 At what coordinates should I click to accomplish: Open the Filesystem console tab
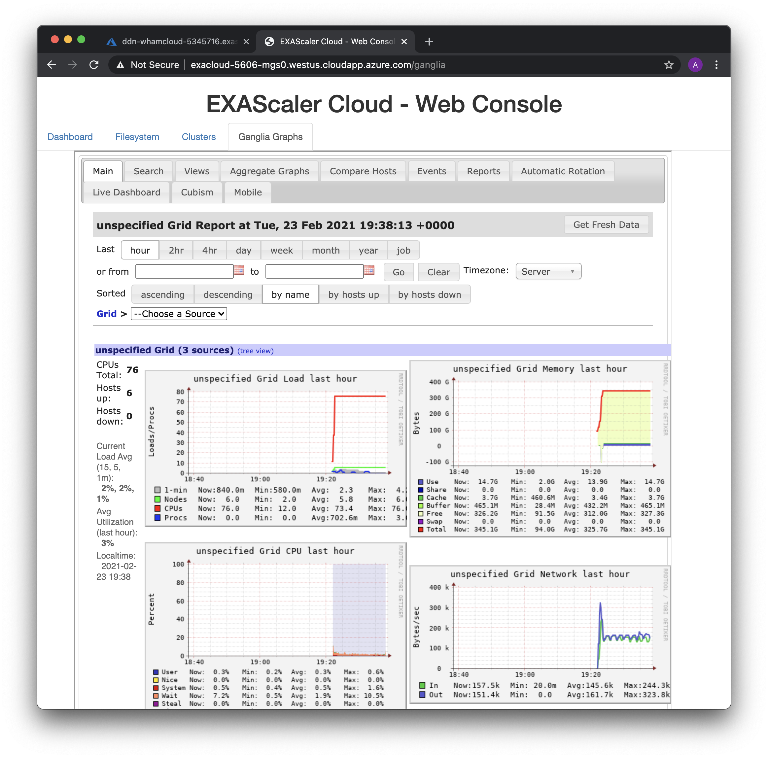pyautogui.click(x=137, y=137)
